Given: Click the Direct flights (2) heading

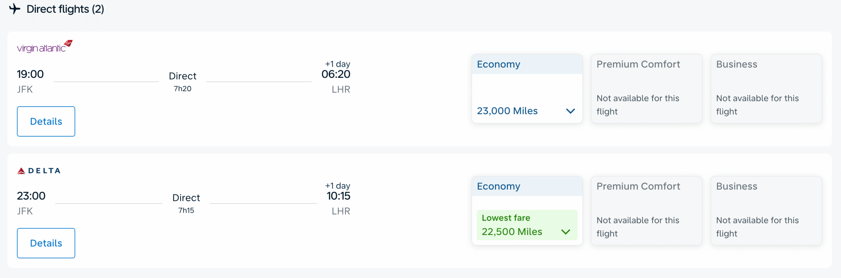Looking at the screenshot, I should [x=65, y=9].
